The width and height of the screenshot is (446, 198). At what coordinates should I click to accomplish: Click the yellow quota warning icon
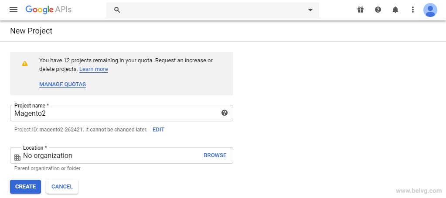tap(25, 64)
